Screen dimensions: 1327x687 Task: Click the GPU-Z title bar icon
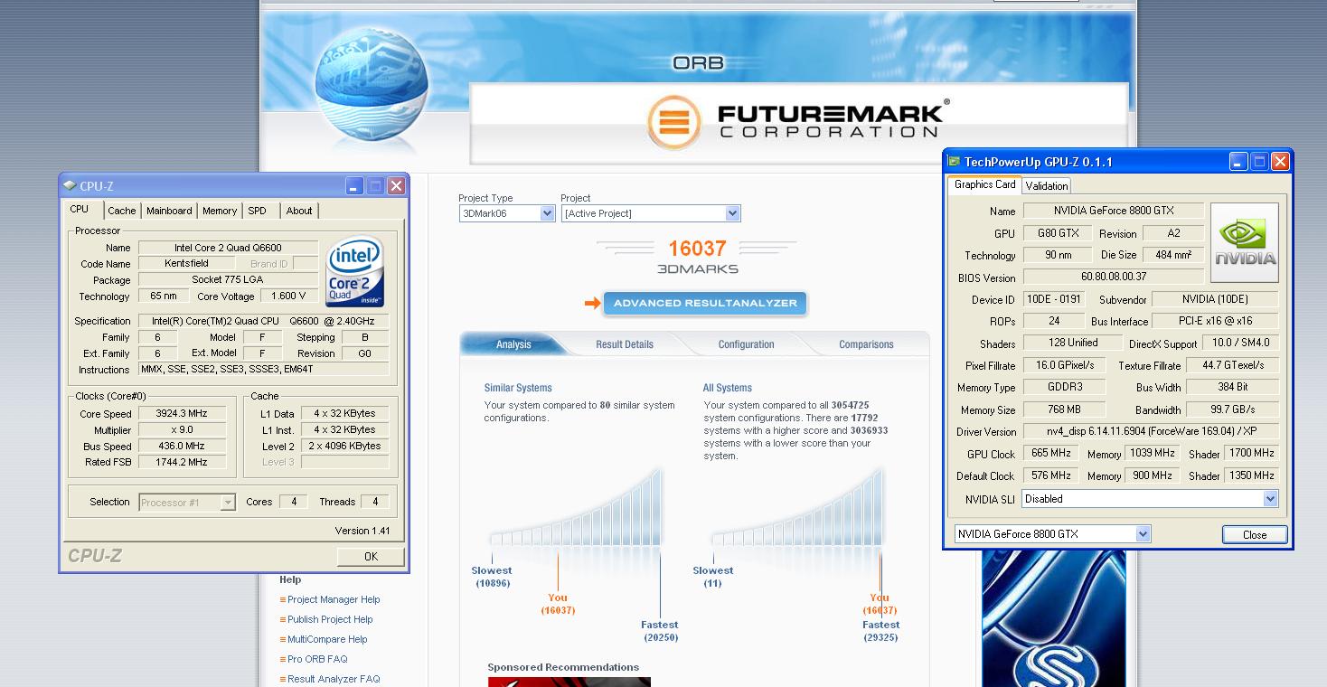[x=954, y=162]
